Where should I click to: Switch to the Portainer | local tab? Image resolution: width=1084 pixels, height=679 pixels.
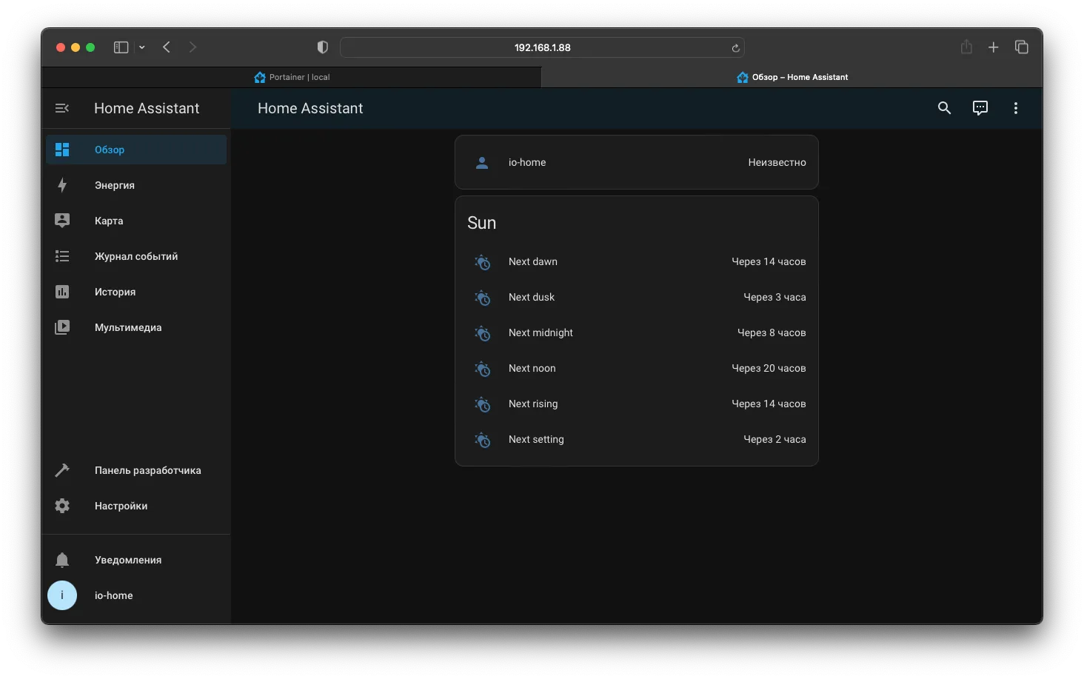coord(292,77)
